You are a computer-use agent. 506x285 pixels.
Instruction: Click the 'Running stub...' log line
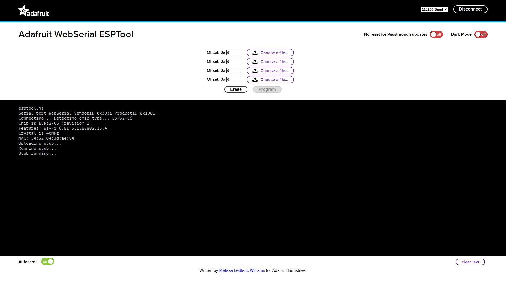click(37, 148)
